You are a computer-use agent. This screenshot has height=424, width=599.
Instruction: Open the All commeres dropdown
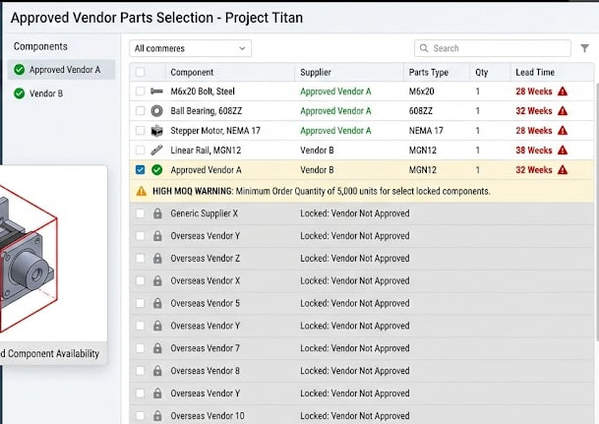[190, 48]
